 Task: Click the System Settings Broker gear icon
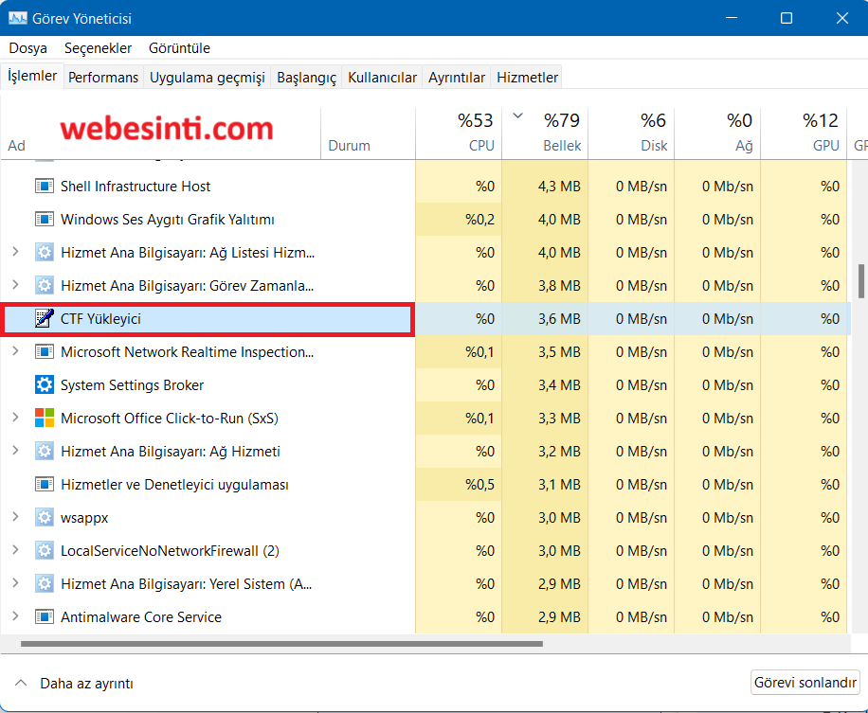tap(44, 385)
